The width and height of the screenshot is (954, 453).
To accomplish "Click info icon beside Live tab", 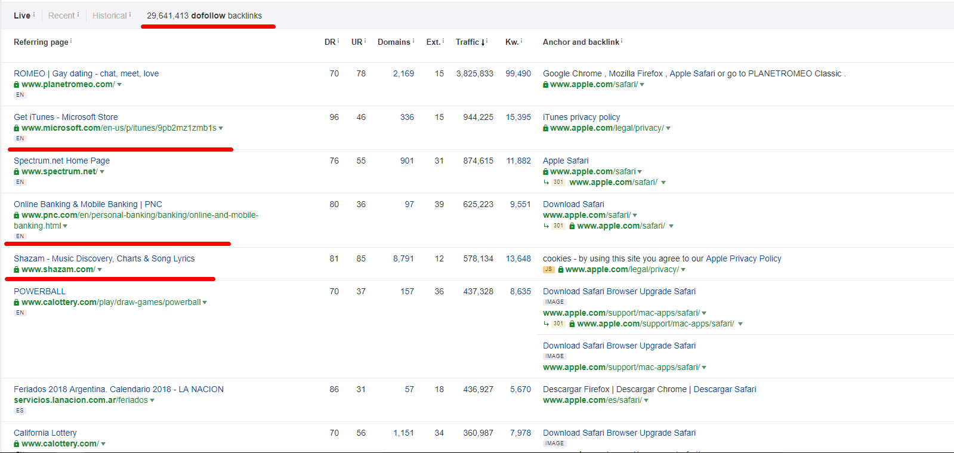I will tap(34, 14).
